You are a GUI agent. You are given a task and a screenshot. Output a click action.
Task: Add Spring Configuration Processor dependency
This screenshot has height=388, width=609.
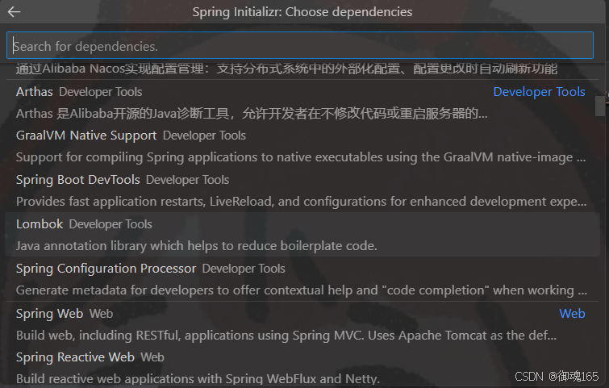(x=302, y=279)
